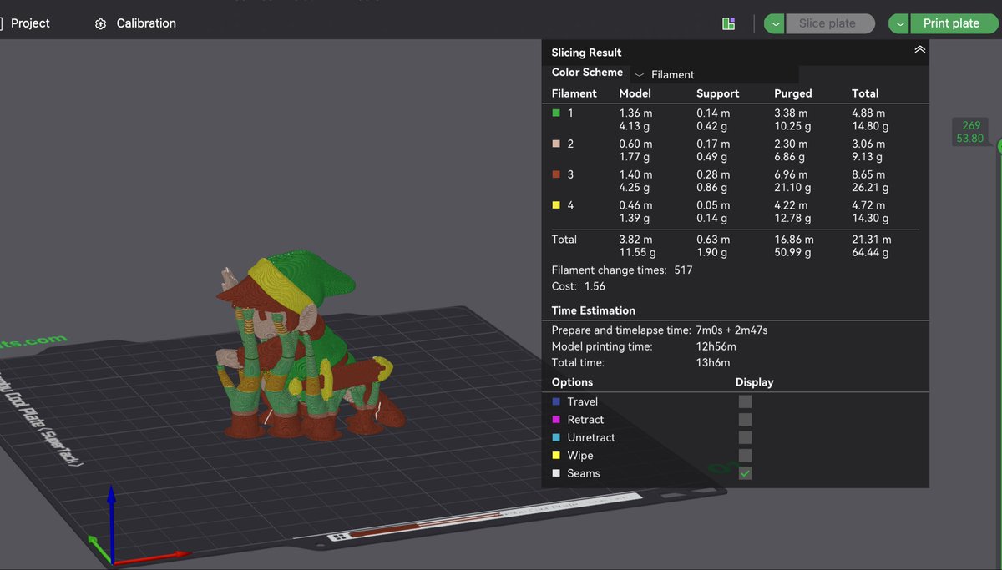The height and width of the screenshot is (570, 1002).
Task: Click the Seams option label
Action: [583, 473]
